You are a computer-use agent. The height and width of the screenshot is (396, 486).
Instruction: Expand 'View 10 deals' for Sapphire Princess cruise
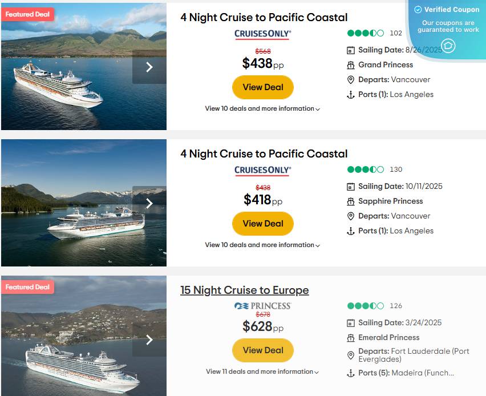coord(262,245)
